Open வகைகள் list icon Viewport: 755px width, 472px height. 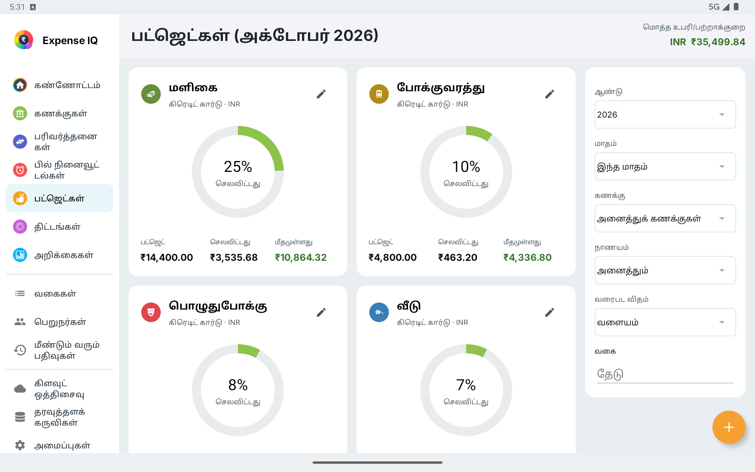click(20, 293)
